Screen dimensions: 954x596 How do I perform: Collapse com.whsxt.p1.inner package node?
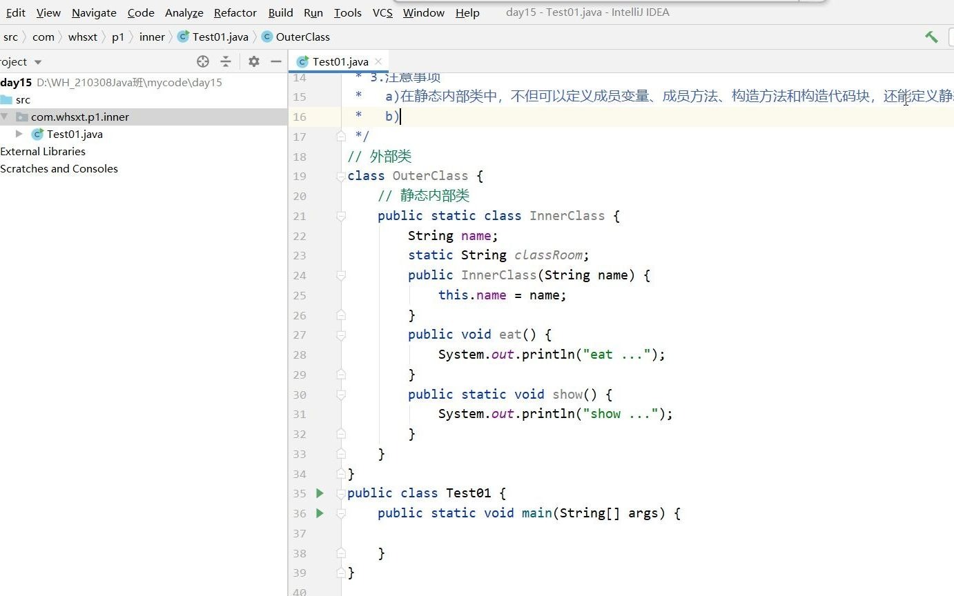(5, 117)
